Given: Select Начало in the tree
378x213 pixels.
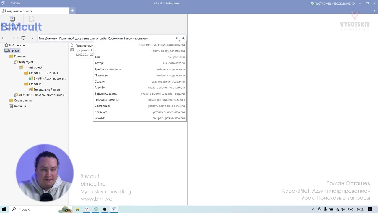Looking at the screenshot, I should pos(14,51).
